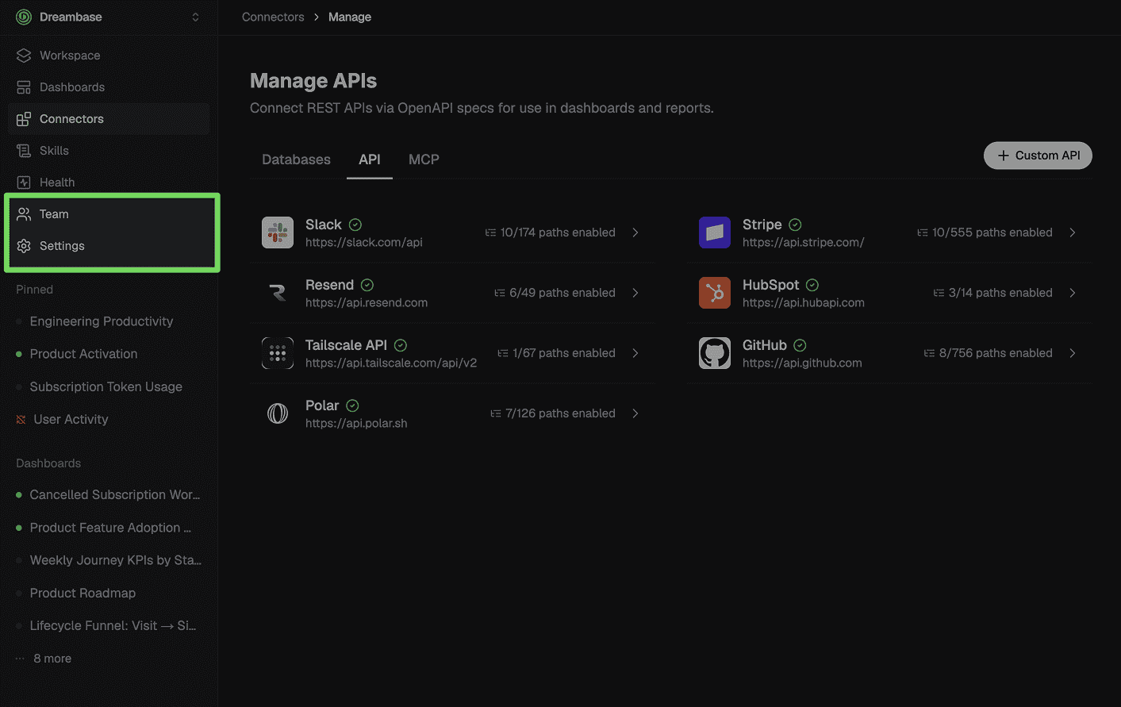Click the https://api.resend.com URL text

click(x=367, y=302)
